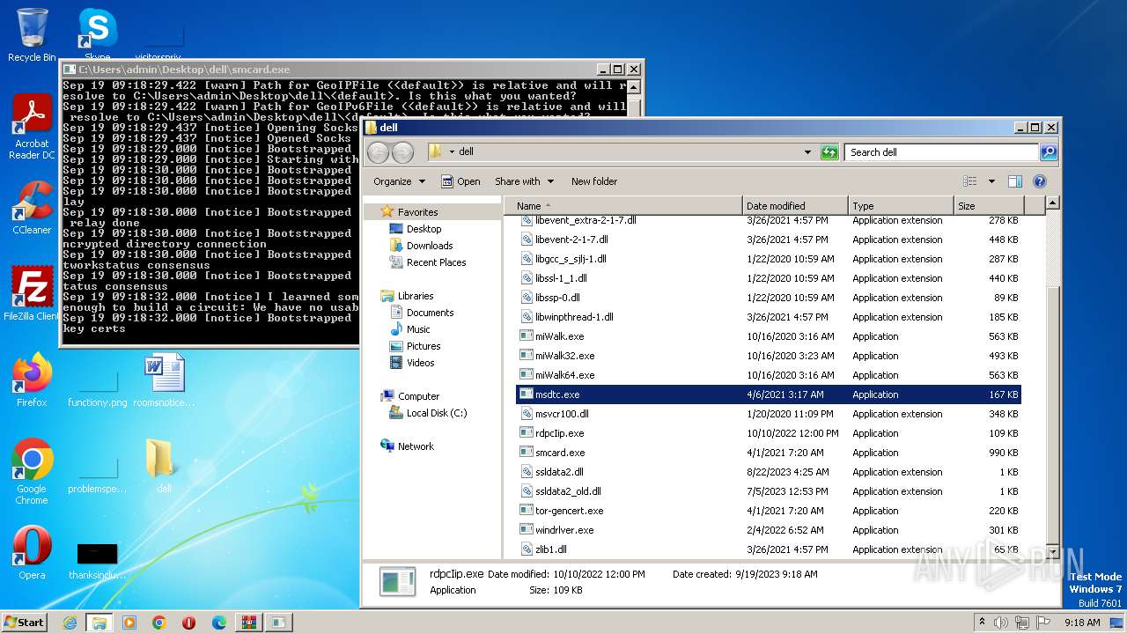Viewport: 1127px width, 634px height.
Task: Select the tor-gencert.exe file
Action: coord(569,511)
